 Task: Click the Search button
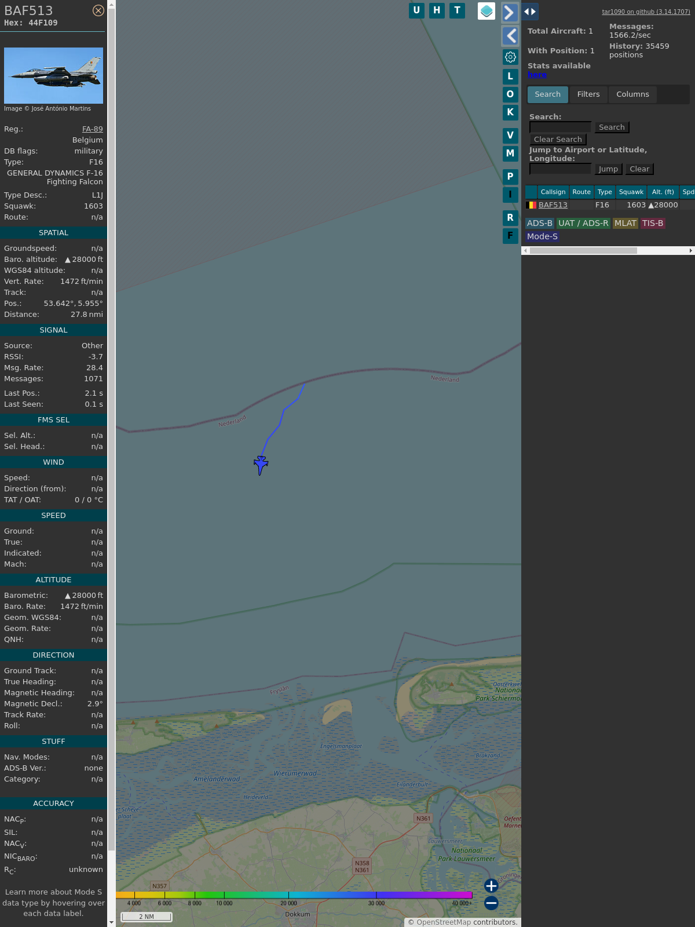[x=612, y=127]
